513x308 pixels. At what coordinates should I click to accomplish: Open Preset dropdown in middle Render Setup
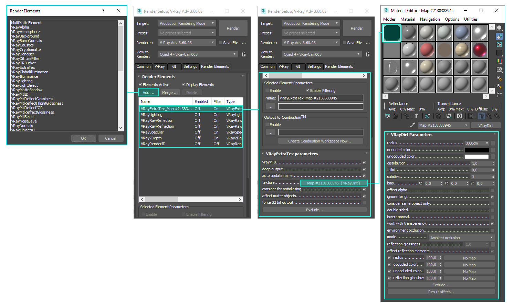pyautogui.click(x=187, y=33)
